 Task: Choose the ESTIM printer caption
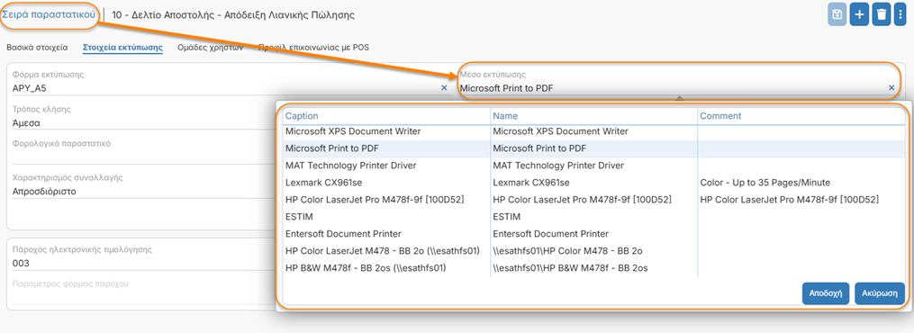[299, 217]
